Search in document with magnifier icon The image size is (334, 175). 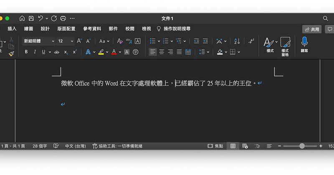point(325,18)
